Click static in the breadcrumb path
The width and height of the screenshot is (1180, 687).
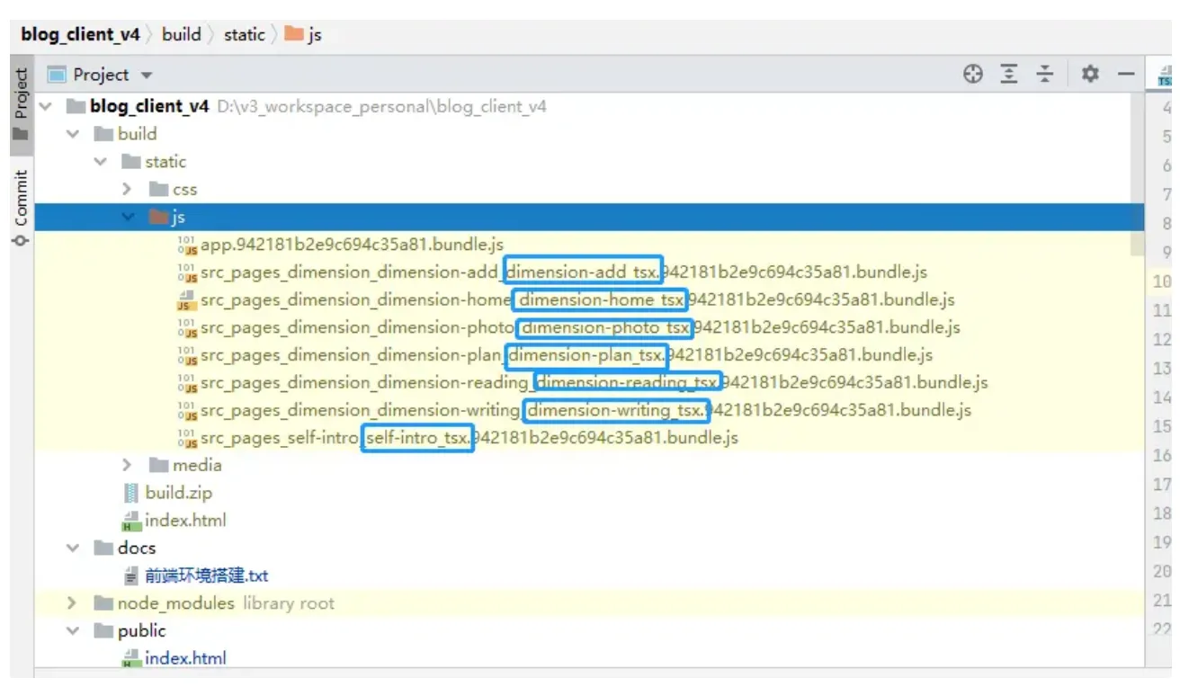[x=245, y=35]
